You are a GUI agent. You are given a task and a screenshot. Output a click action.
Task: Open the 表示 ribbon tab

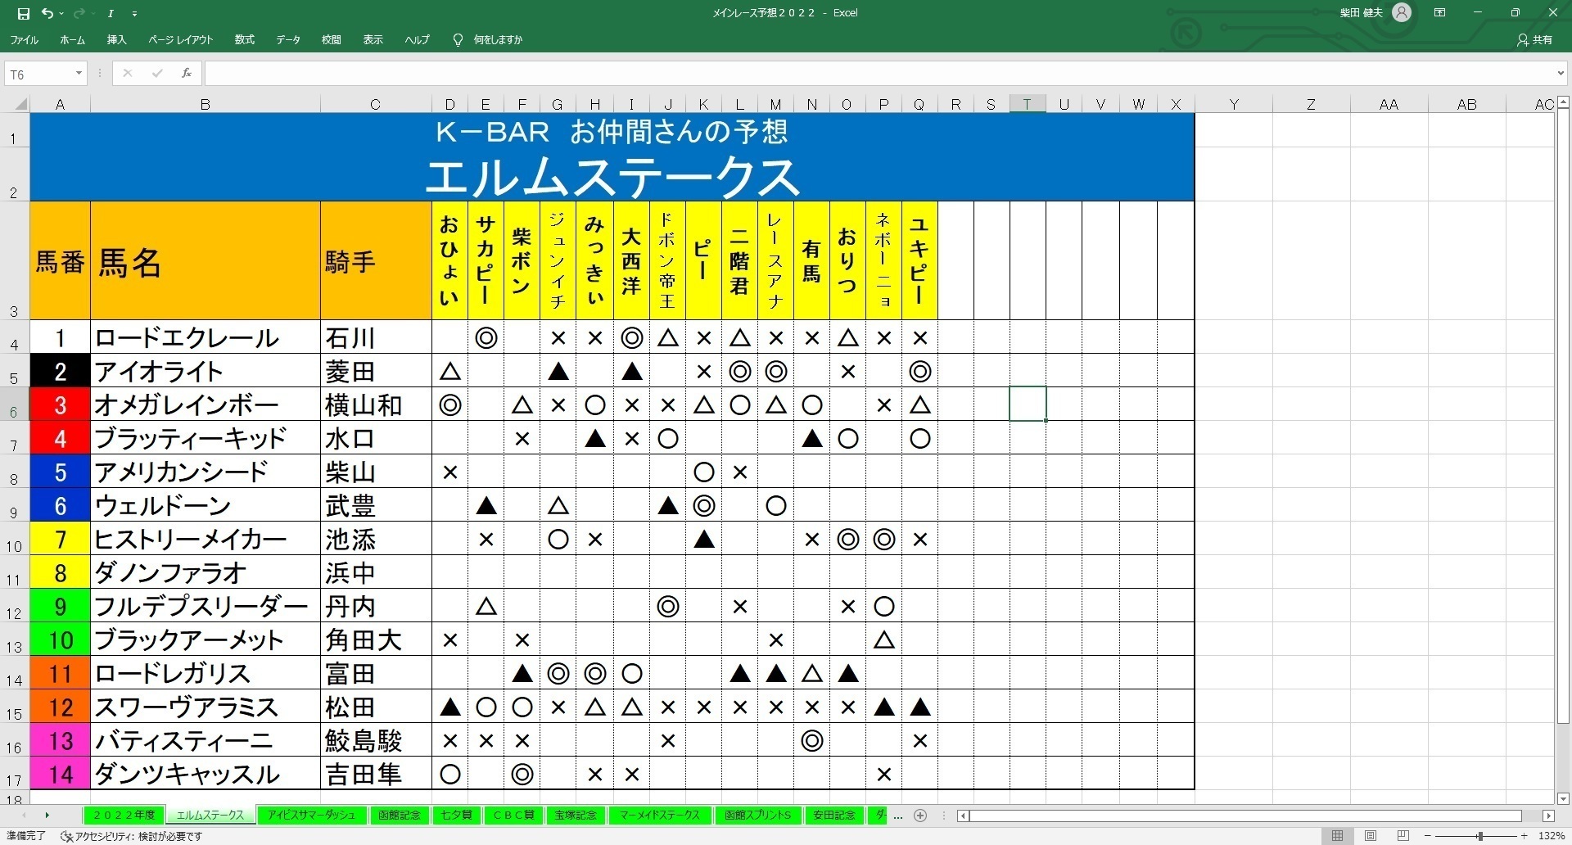[373, 39]
